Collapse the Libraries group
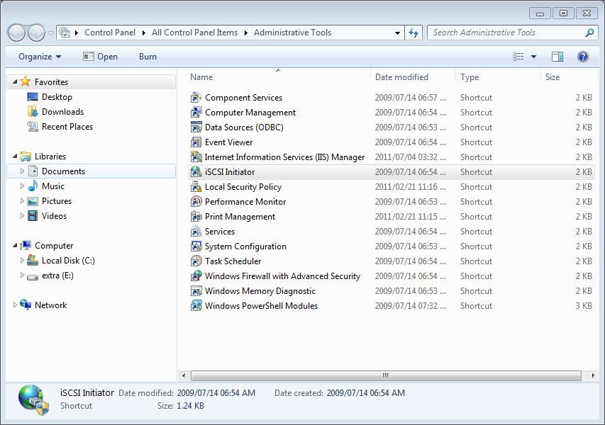The width and height of the screenshot is (605, 425). (x=15, y=156)
